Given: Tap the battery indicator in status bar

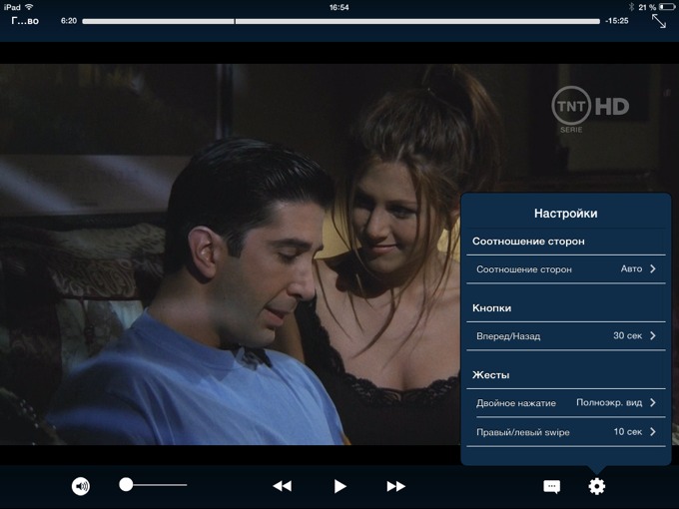Looking at the screenshot, I should (x=666, y=7).
